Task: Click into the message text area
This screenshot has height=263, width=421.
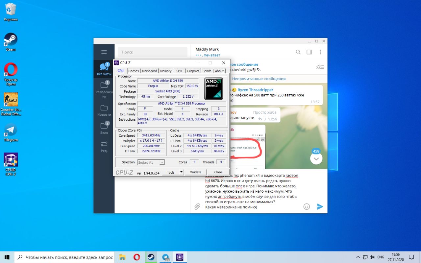Action: pos(252,191)
